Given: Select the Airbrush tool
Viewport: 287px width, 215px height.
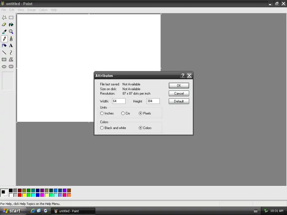Looking at the screenshot, I should pyautogui.click(x=4, y=46).
